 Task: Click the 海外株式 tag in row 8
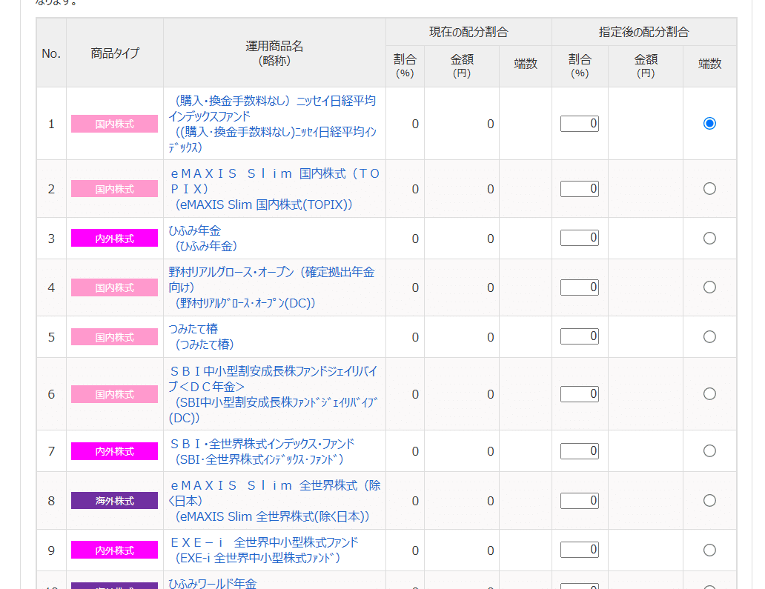coord(115,501)
